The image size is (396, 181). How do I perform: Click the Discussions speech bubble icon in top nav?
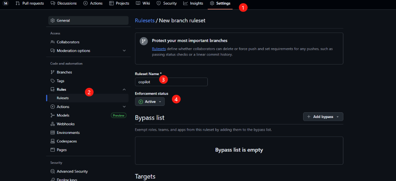pos(53,3)
